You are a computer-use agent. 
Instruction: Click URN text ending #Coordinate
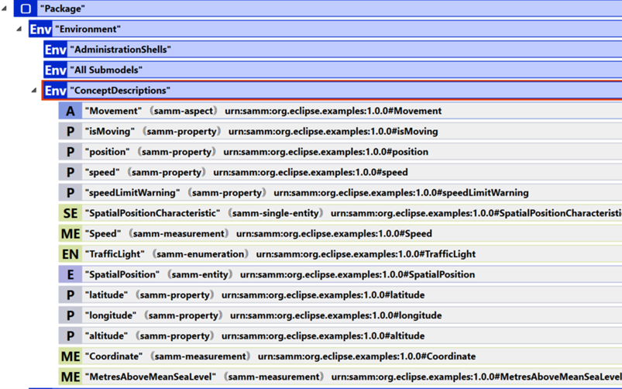(367, 356)
